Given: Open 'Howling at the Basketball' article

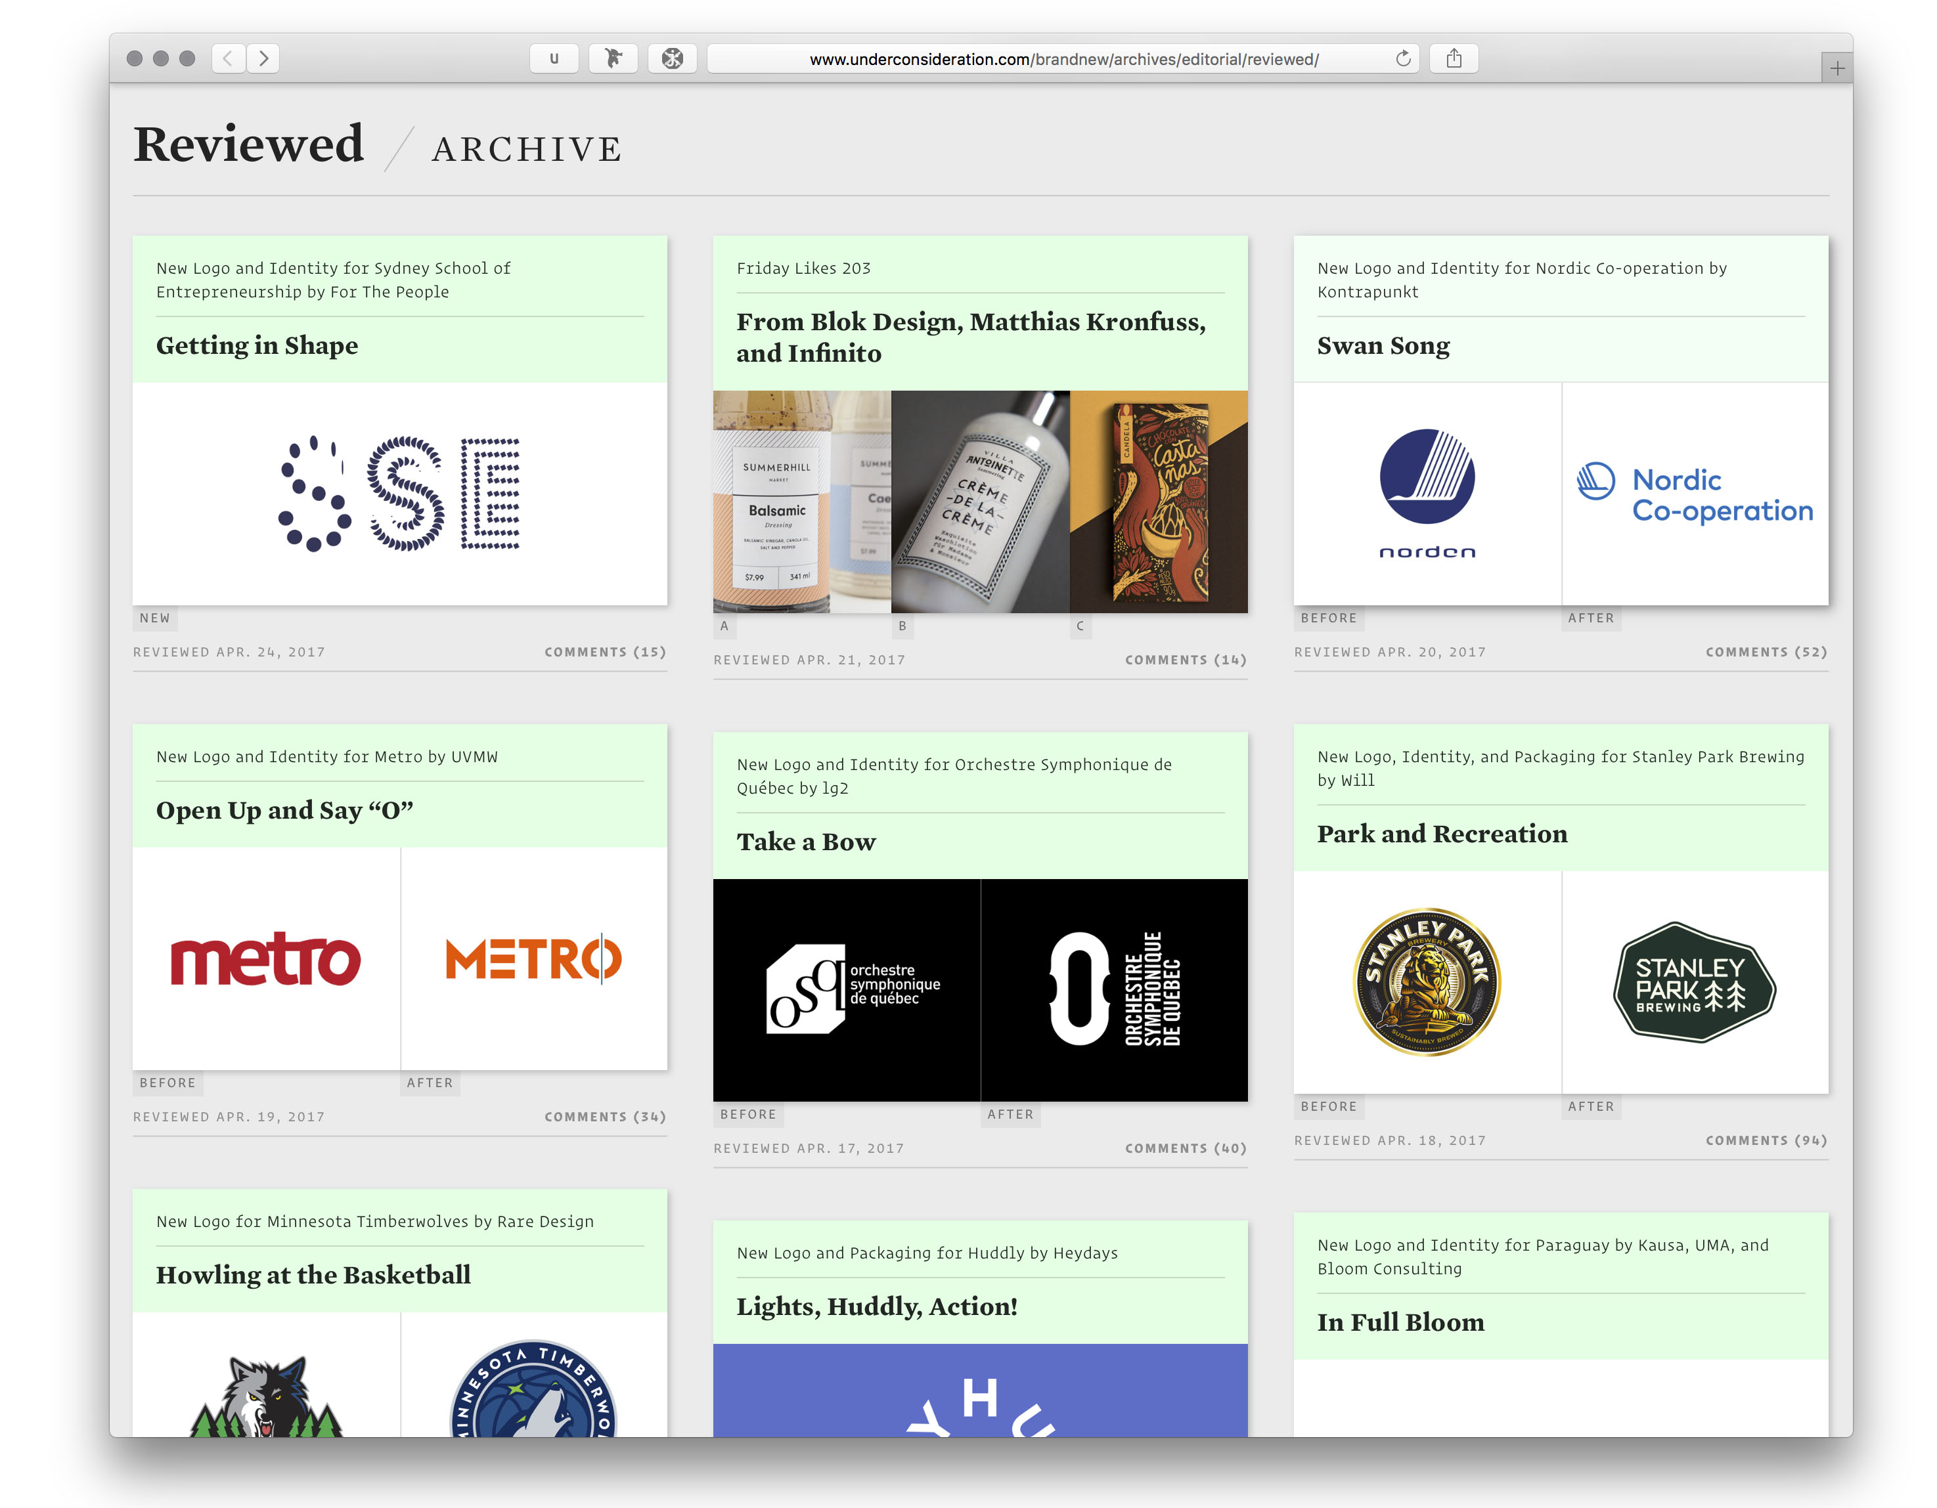Looking at the screenshot, I should coord(313,1275).
